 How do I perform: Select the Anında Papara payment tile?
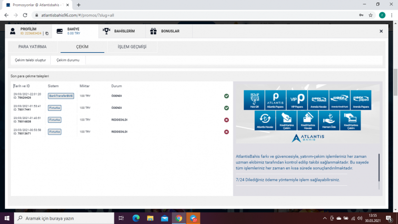click(x=361, y=100)
